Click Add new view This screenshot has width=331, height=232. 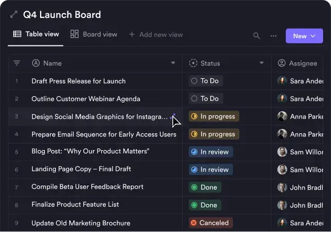click(156, 34)
